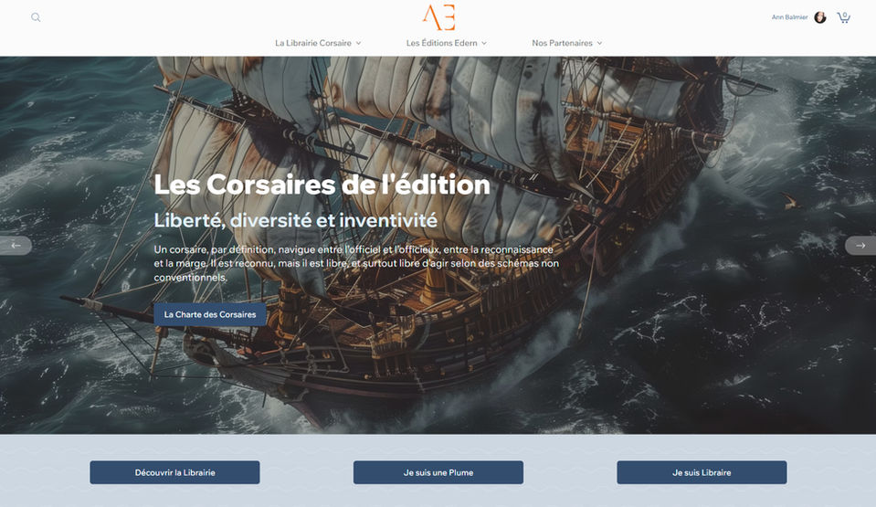Expand the Nos Partenaires chevron
The image size is (876, 507).
point(599,43)
